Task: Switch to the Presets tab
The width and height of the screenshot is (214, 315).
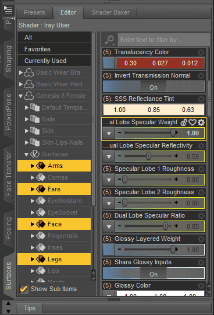Action: pyautogui.click(x=35, y=12)
